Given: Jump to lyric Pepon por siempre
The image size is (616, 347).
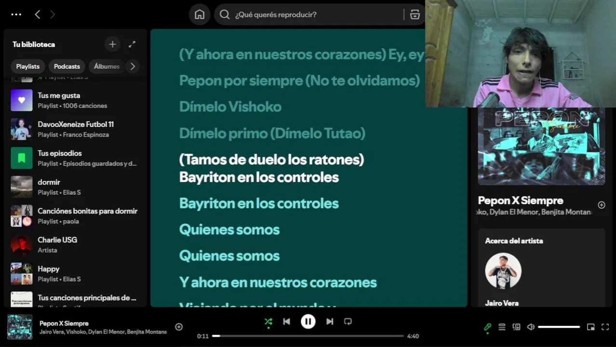Looking at the screenshot, I should click(x=299, y=80).
